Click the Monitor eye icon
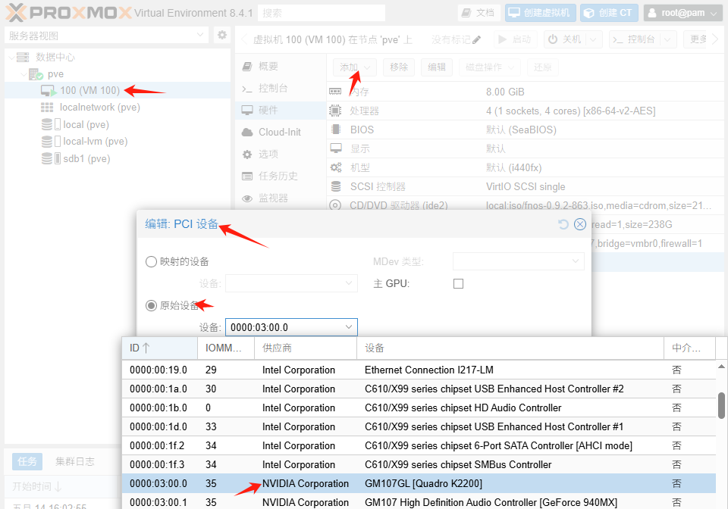 point(247,198)
